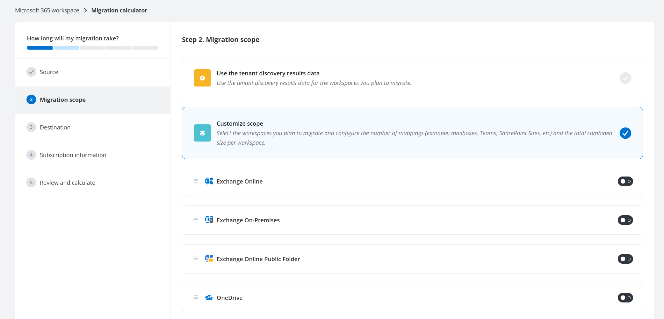Click the migration progress bar's first segment
Viewport: 664px width, 319px height.
(40, 48)
